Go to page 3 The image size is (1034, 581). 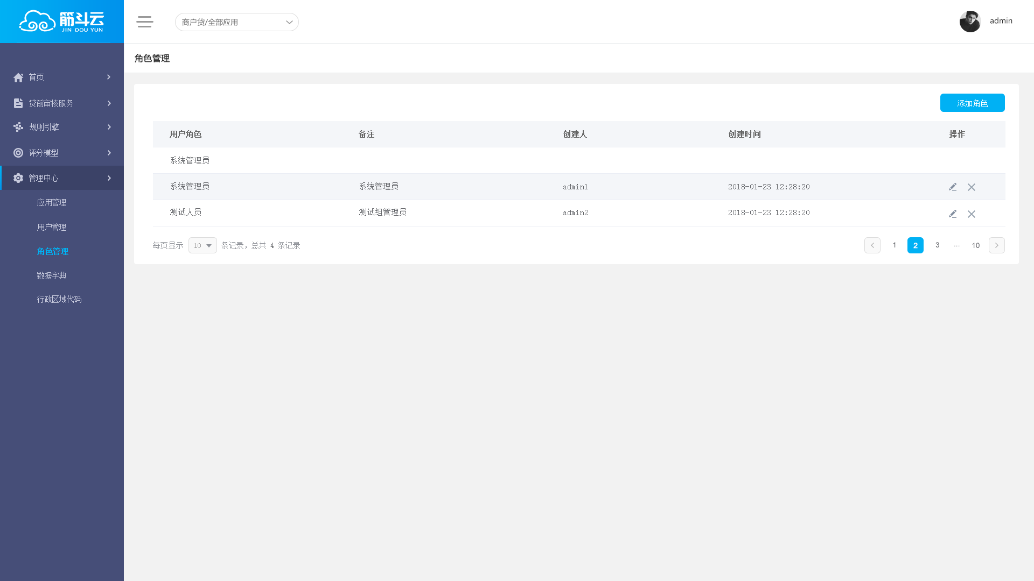pyautogui.click(x=938, y=245)
